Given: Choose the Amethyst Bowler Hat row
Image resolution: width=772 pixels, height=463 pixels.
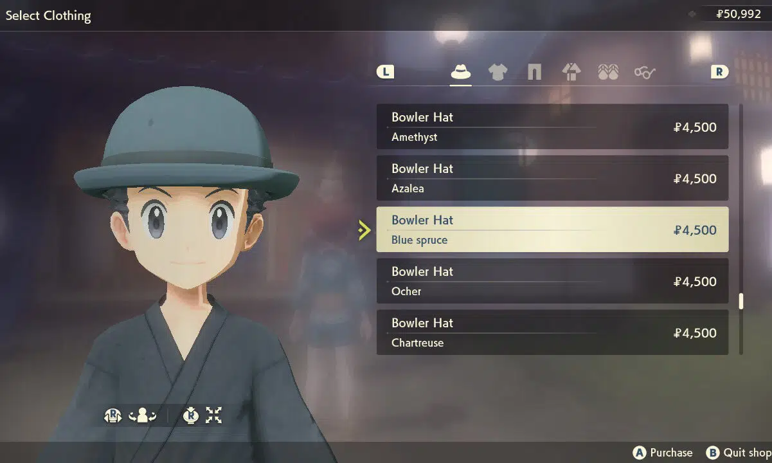Looking at the screenshot, I should (x=552, y=127).
